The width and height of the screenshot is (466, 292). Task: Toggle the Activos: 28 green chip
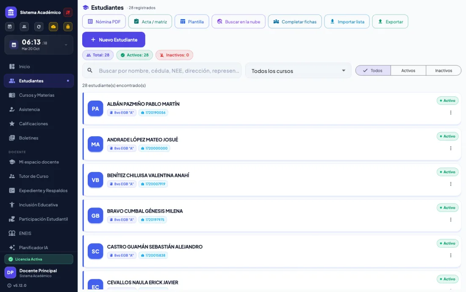135,55
